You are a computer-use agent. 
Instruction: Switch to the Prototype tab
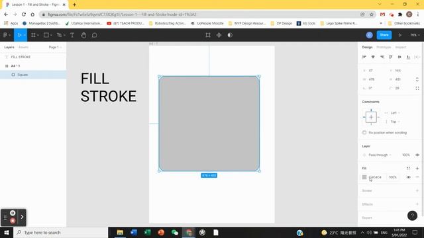tap(384, 47)
